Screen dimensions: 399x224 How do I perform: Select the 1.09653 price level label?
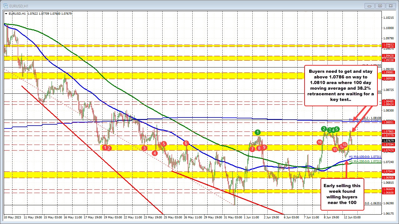tap(388, 45)
